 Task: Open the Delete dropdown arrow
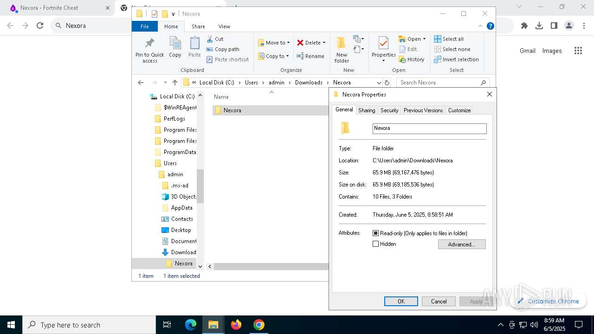(324, 43)
